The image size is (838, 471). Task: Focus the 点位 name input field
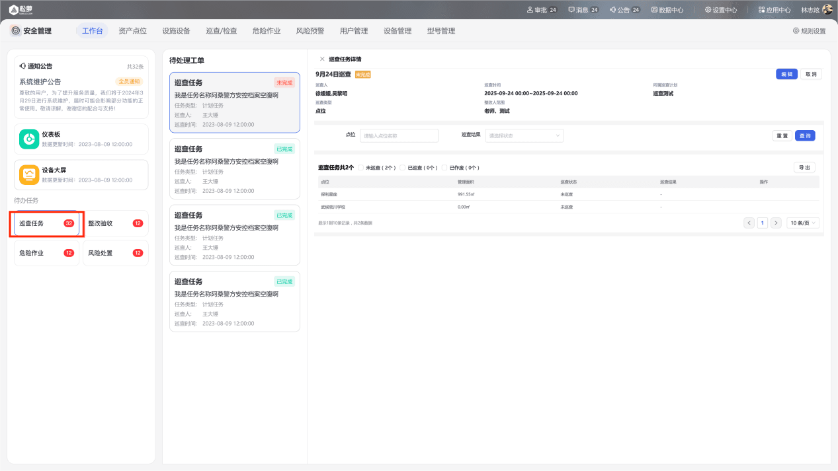pyautogui.click(x=399, y=135)
